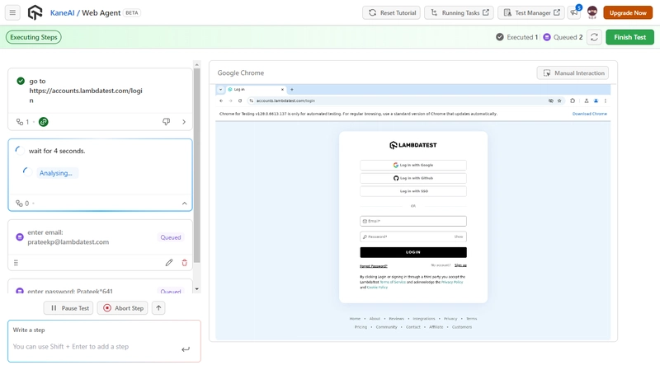Bookmark page with star icon

[559, 101]
